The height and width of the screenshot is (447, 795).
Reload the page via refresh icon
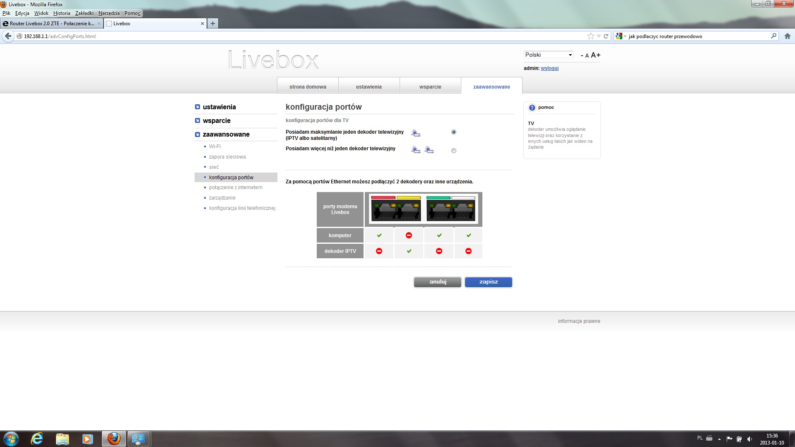click(x=605, y=36)
